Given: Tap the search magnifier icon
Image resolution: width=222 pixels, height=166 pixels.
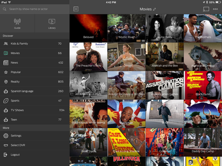Looking at the screenshot, I should [5, 9].
